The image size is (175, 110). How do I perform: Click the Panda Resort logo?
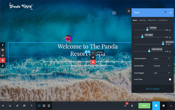21,6
